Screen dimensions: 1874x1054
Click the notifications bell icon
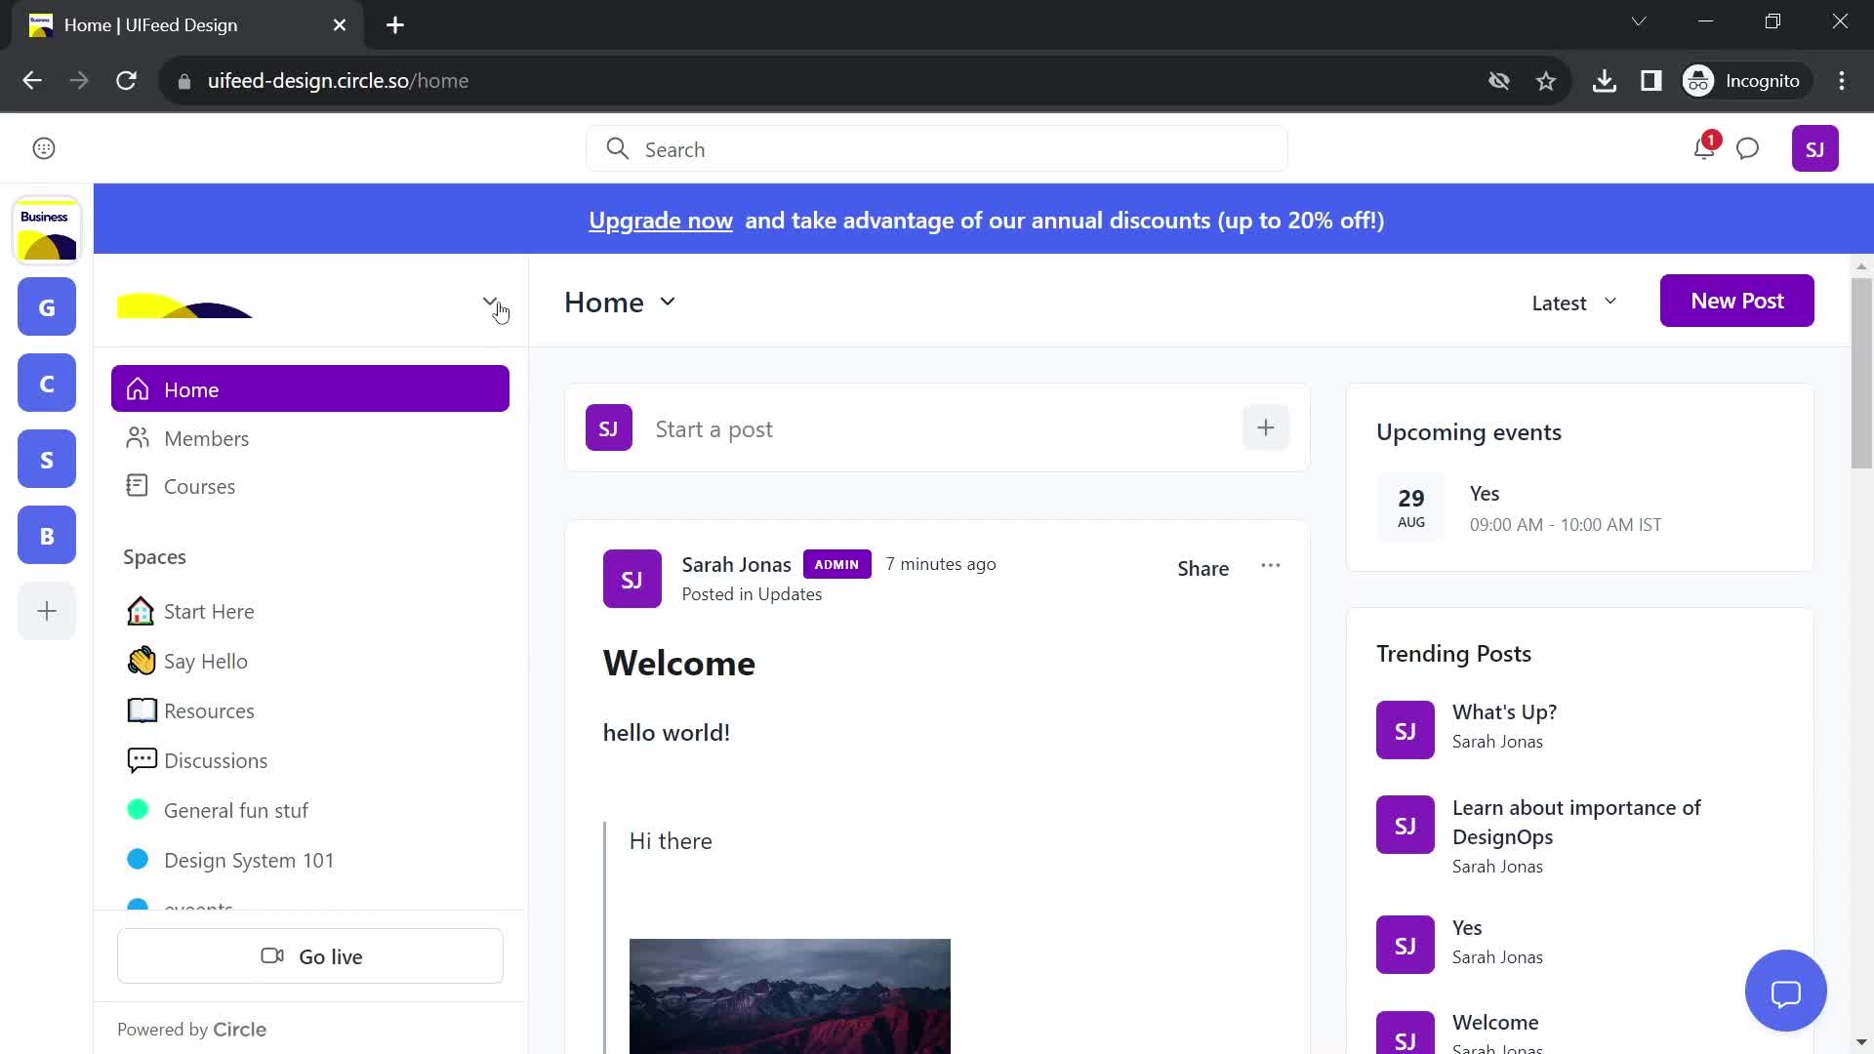click(1704, 149)
